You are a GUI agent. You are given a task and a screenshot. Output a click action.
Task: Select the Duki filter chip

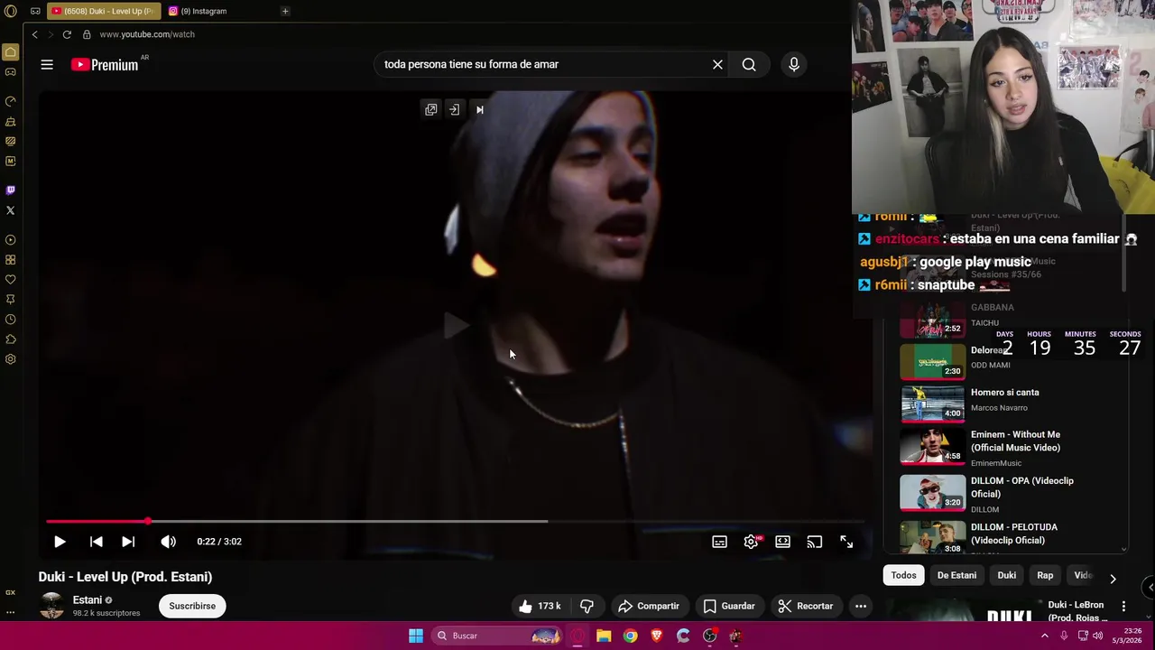(x=1006, y=575)
